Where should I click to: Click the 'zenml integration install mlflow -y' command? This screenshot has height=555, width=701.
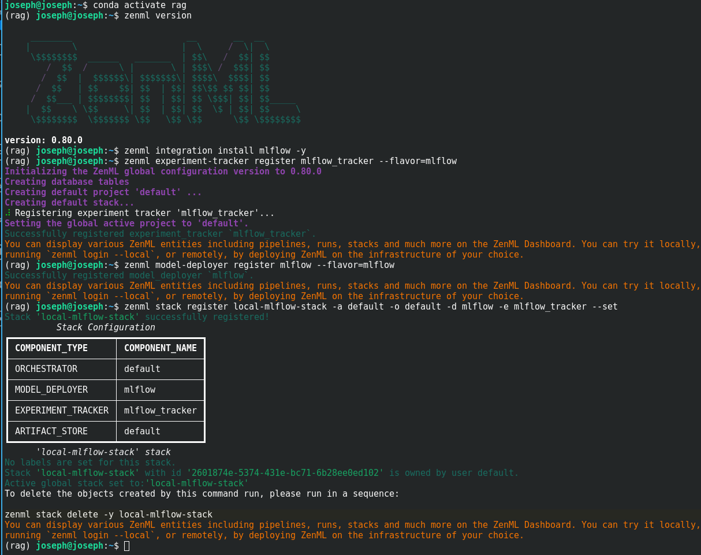pos(215,151)
